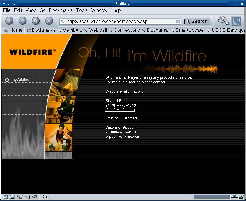
Task: Click the WILDFIRE logo
Action: point(33,52)
